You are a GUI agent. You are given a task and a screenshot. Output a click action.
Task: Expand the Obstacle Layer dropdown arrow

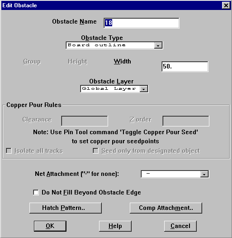143,89
